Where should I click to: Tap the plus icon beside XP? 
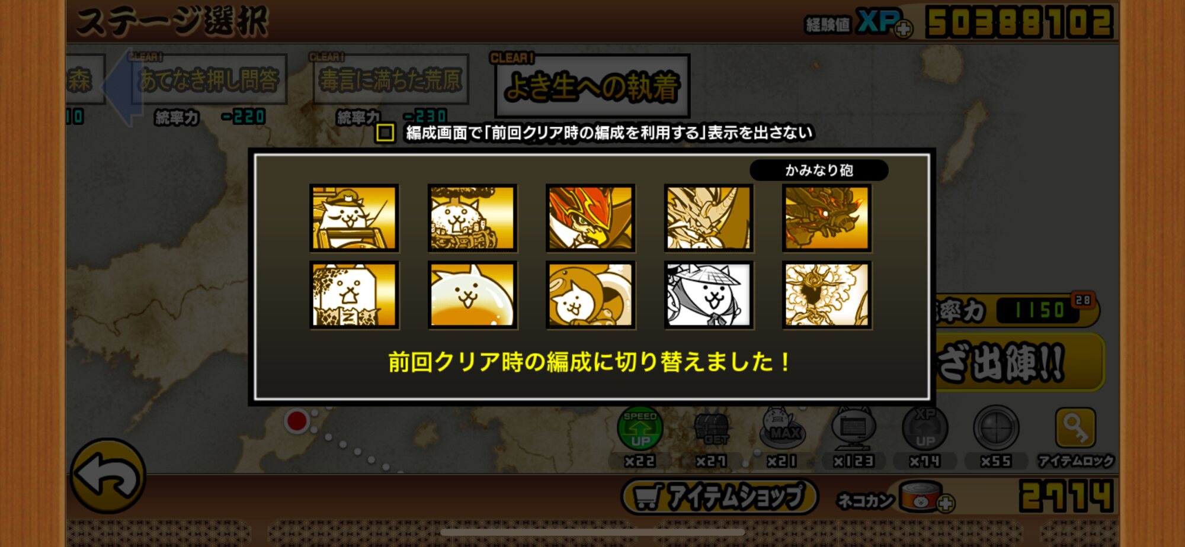tap(904, 28)
